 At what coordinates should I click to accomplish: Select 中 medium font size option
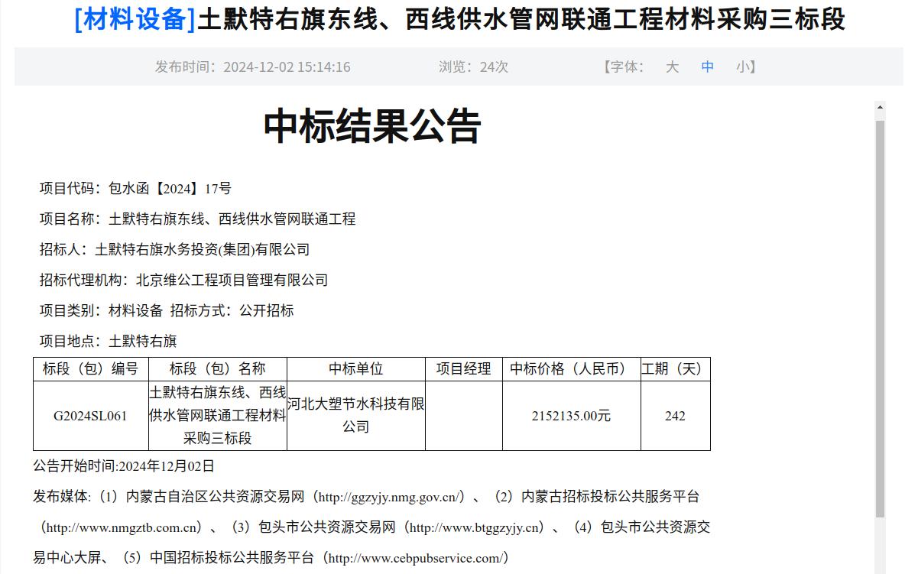pyautogui.click(x=708, y=67)
